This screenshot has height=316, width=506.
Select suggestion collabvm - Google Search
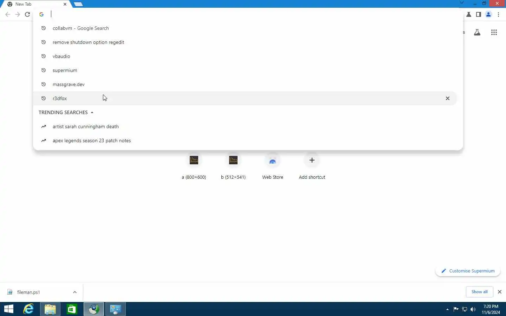[x=245, y=28]
